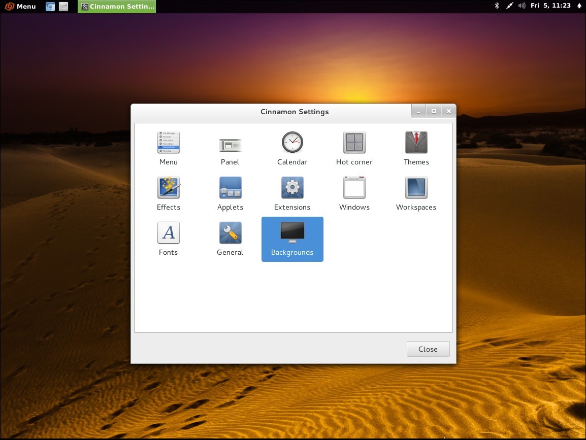The image size is (586, 440).
Task: Open the Workspaces settings icon
Action: tap(416, 187)
